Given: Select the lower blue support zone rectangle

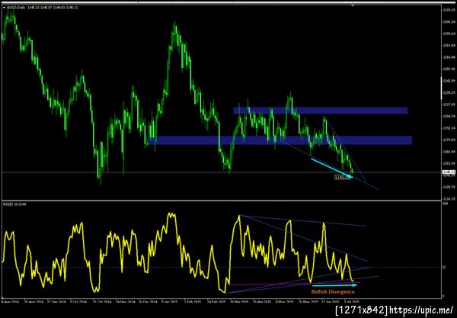Looking at the screenshot, I should [x=280, y=140].
